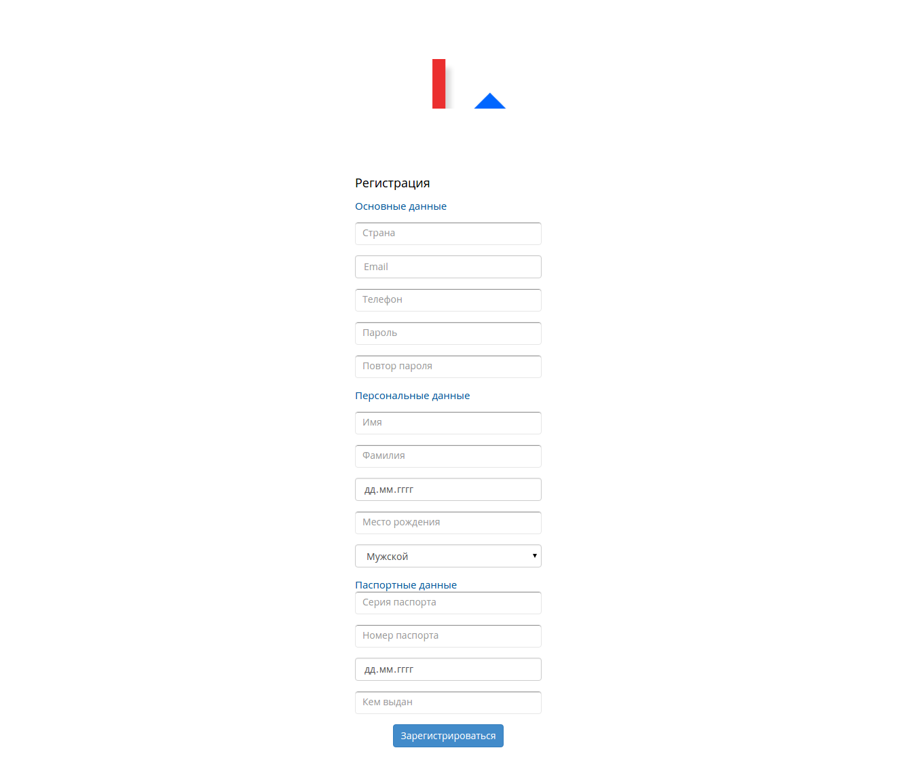
Task: Select the Серия паспорта input field
Action: tap(448, 602)
